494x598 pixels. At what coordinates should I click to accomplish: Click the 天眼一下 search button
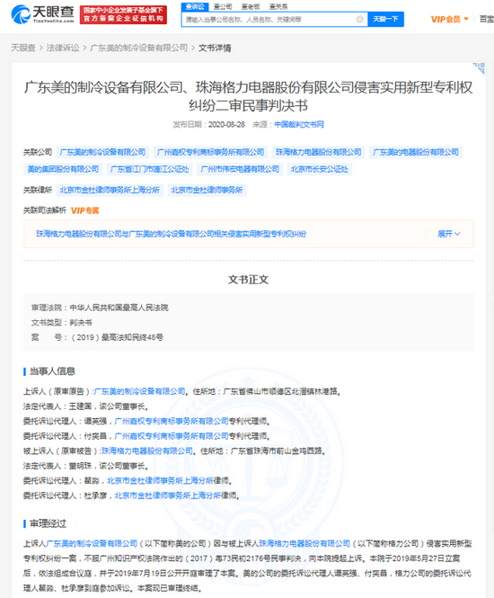coord(385,19)
